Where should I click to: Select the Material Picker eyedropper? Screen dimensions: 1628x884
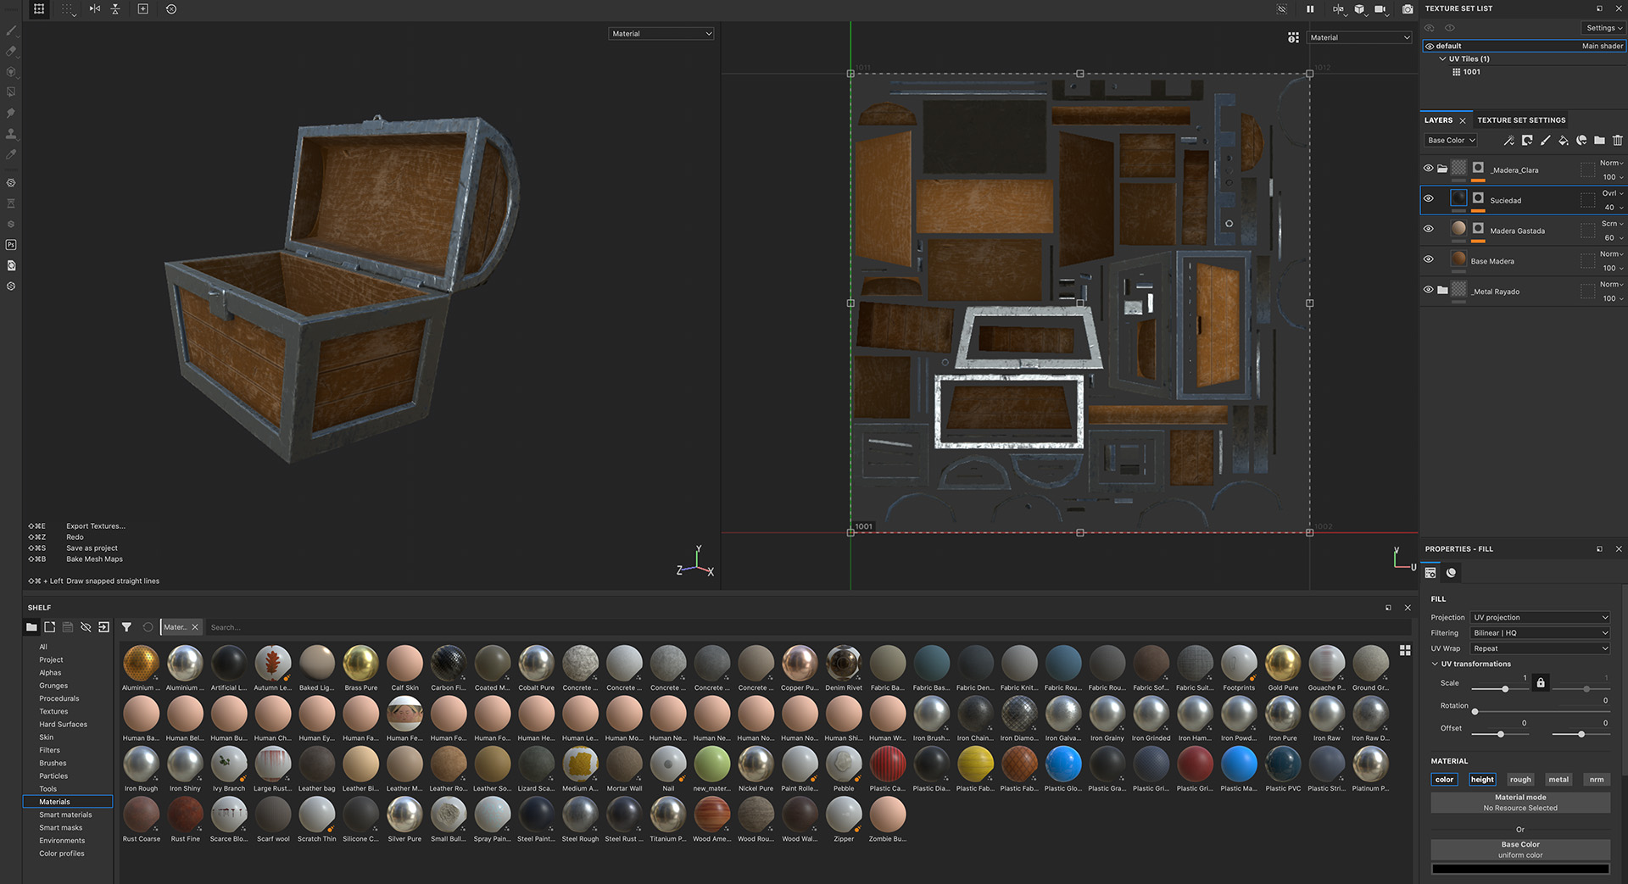pos(11,154)
